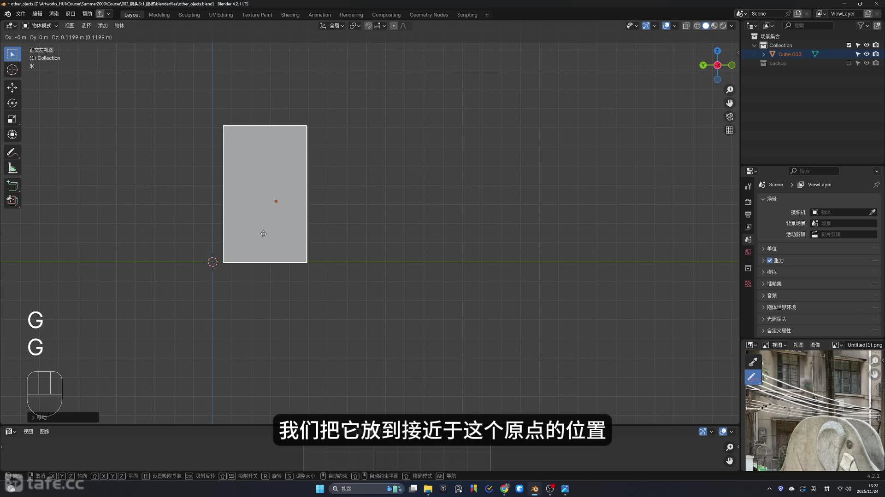This screenshot has width=885, height=497.
Task: Switch to the Sculpting workspace tab
Action: tap(189, 15)
